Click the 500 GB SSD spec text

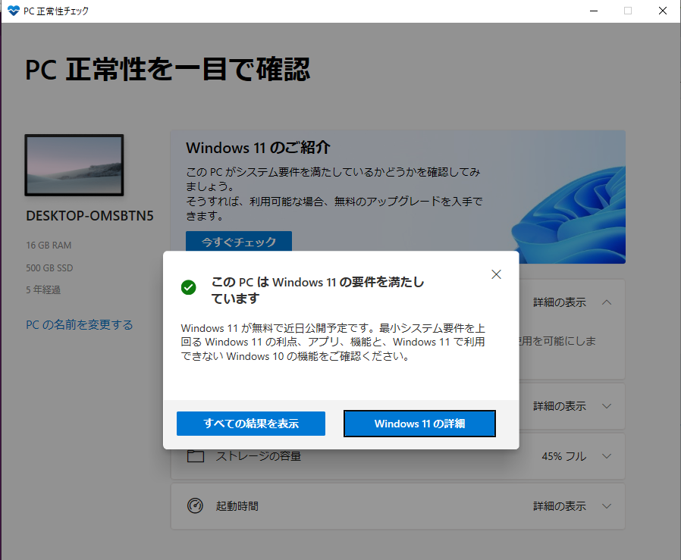[49, 267]
